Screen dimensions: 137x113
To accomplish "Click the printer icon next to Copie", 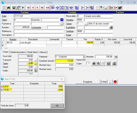I will [94, 63].
